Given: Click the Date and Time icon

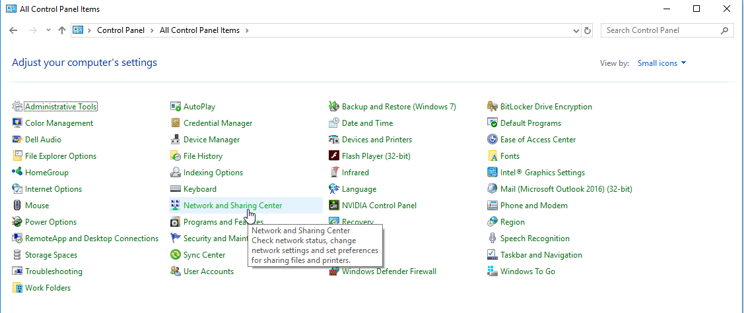Looking at the screenshot, I should point(334,123).
